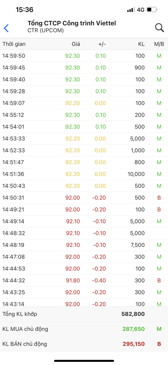Tap the 14:53:33 row with 5,000 volume
Viewport: 168px width, 365px height.
tap(84, 138)
